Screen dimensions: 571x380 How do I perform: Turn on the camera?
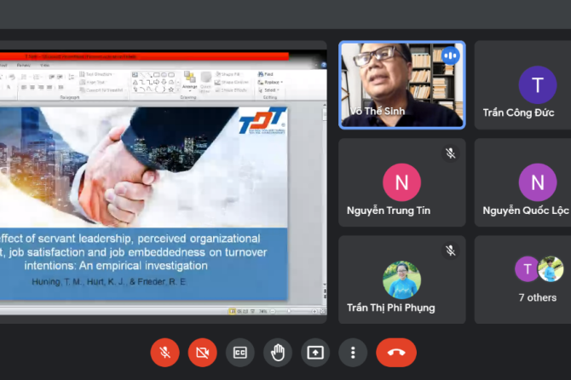pos(203,352)
